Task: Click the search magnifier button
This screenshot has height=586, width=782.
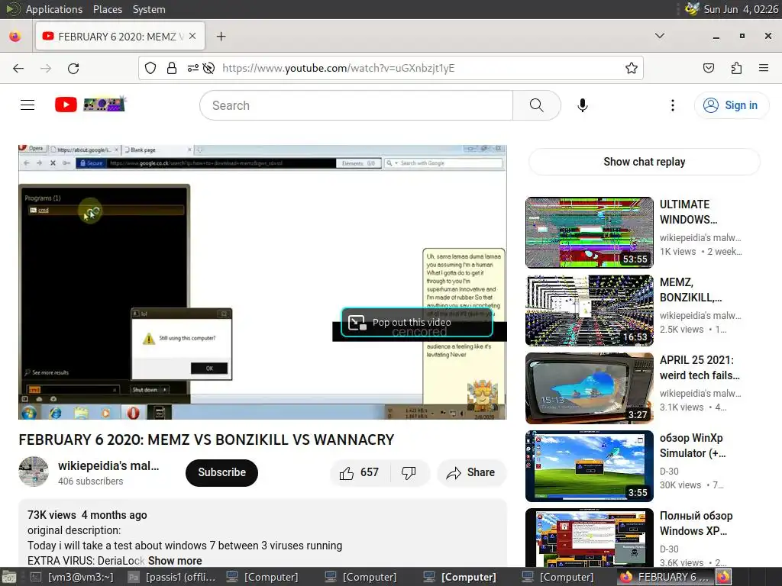Action: pyautogui.click(x=537, y=105)
